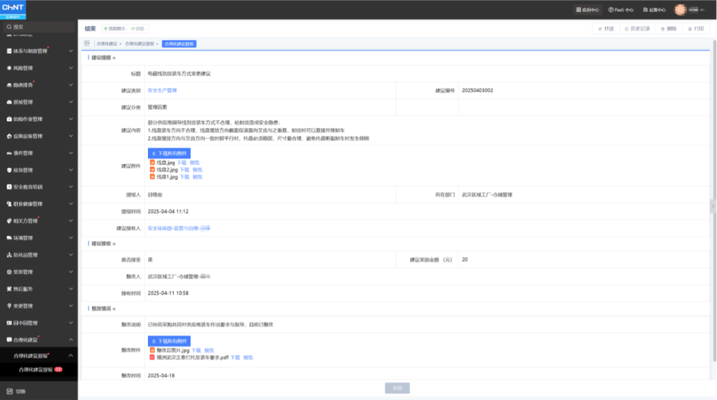Click the 安全教育培训 sidebar icon
Screen dimensions: 717x400
(9, 187)
